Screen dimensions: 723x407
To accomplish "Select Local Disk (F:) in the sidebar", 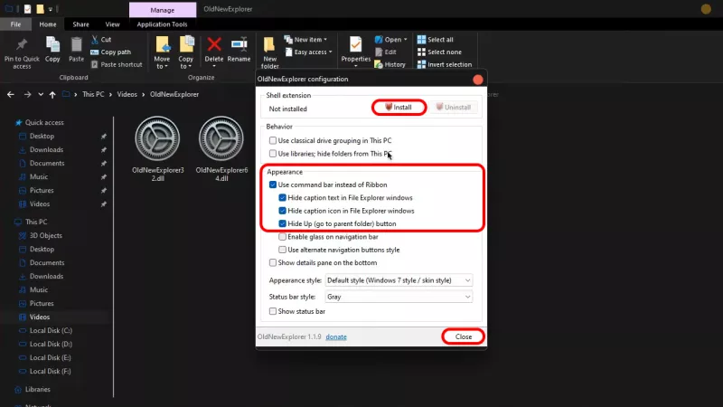I will (x=51, y=371).
